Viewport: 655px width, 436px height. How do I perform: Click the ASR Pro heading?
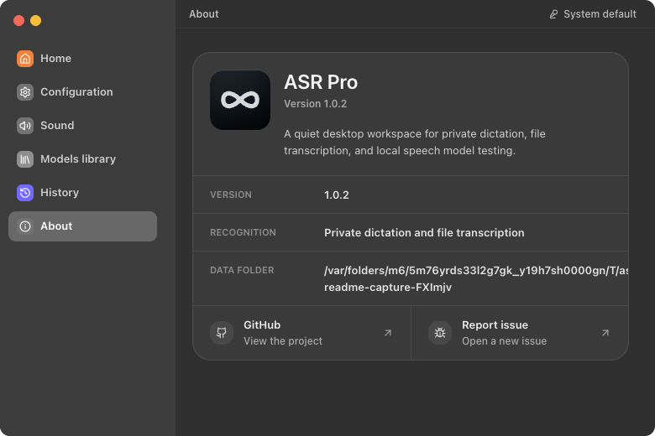click(x=321, y=82)
